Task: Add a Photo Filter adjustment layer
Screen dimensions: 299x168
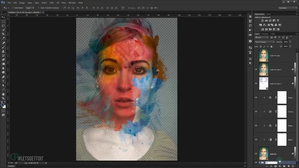Action: tap(272, 25)
